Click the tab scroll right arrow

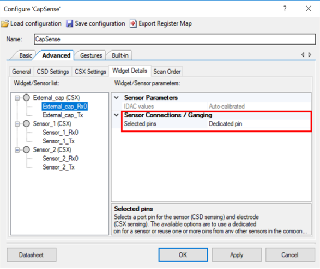click(310, 54)
